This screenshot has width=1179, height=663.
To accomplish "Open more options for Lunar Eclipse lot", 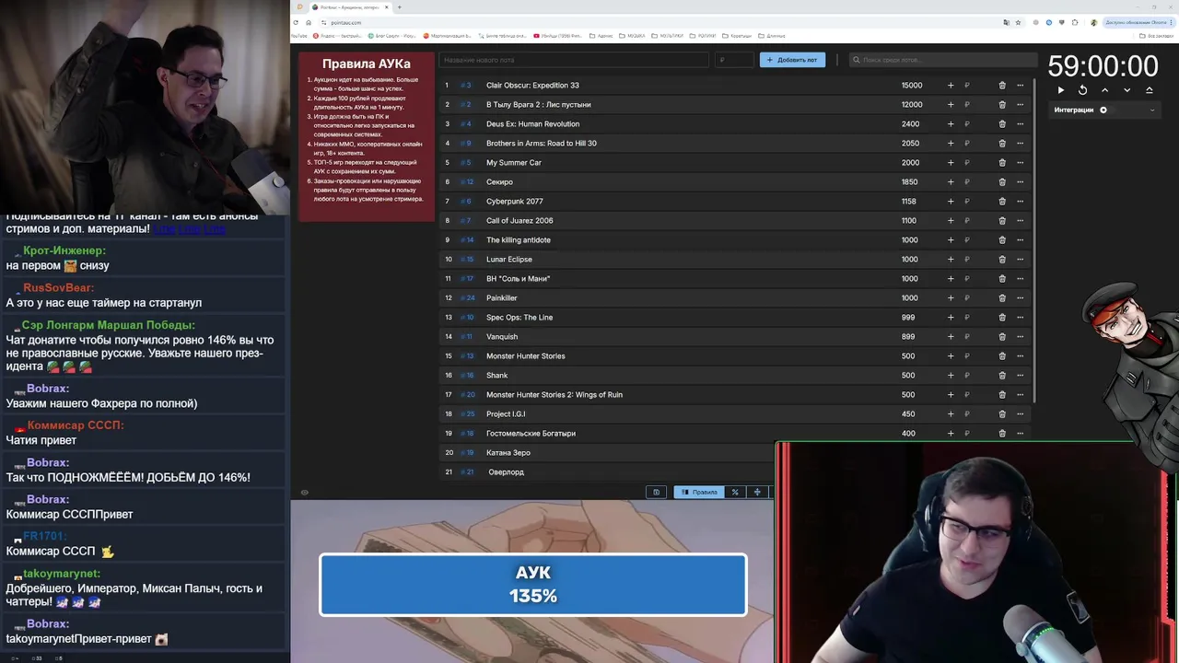I will (1020, 260).
